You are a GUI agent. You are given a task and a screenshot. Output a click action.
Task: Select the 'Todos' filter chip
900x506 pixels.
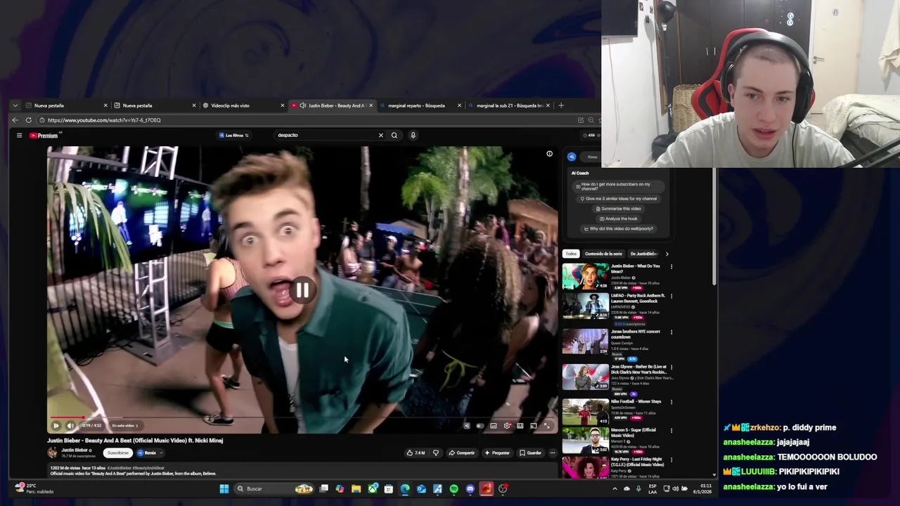pos(571,254)
